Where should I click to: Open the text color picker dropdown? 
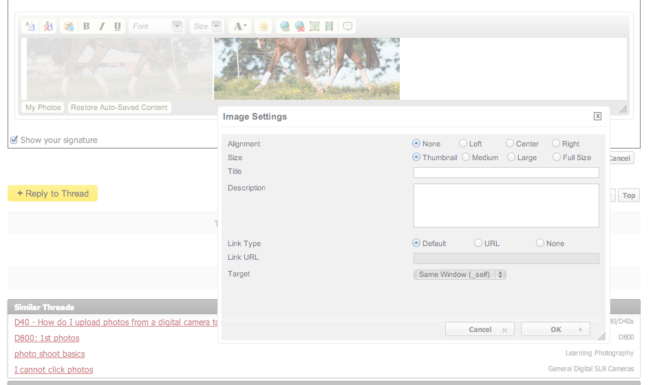pyautogui.click(x=239, y=26)
